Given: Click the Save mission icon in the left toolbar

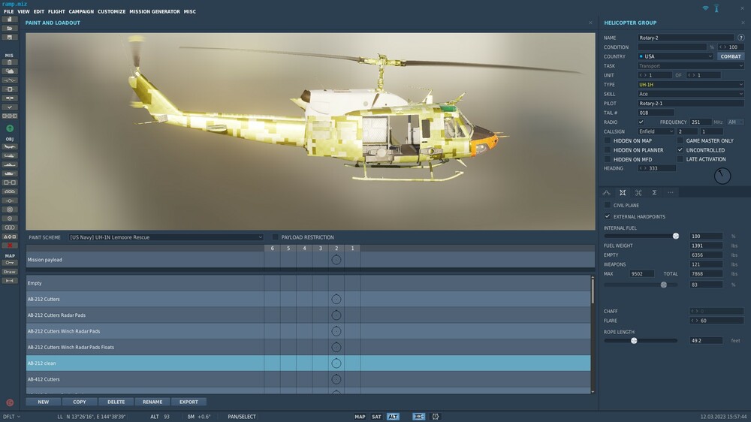Looking at the screenshot, I should click(x=10, y=37).
